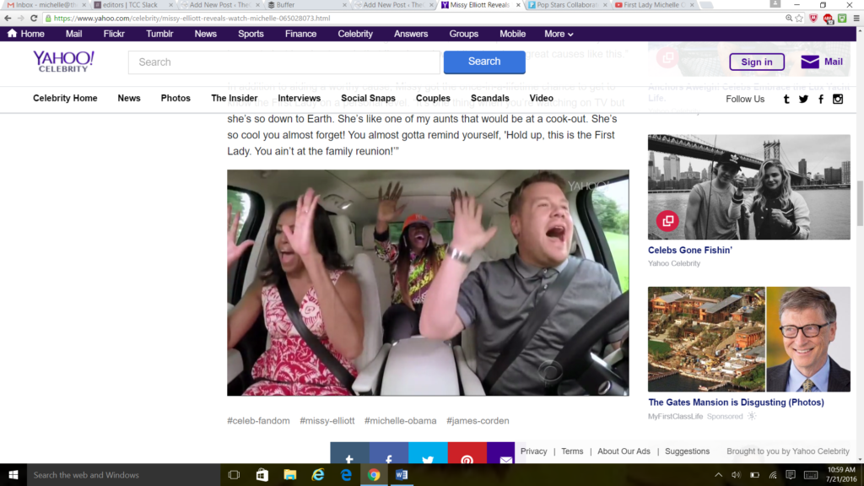Expand the More dropdown in Yahoo navigation
Viewport: 864px width, 486px height.
559,34
